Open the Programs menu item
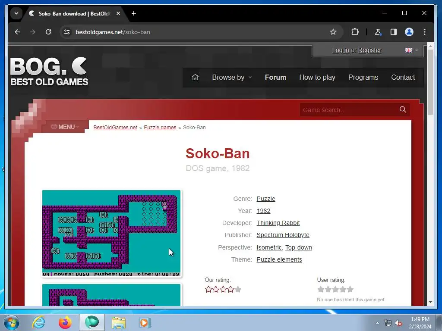This screenshot has width=442, height=331. 363,78
